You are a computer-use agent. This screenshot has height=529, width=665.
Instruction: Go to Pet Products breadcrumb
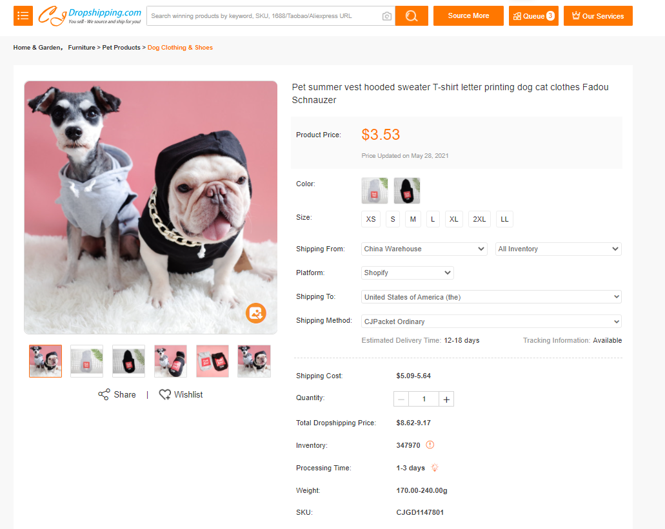(121, 48)
